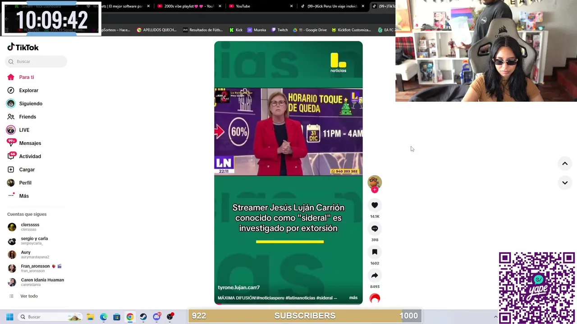Open creator avatar beside the video
Screen dimensions: 577x324
(375, 182)
